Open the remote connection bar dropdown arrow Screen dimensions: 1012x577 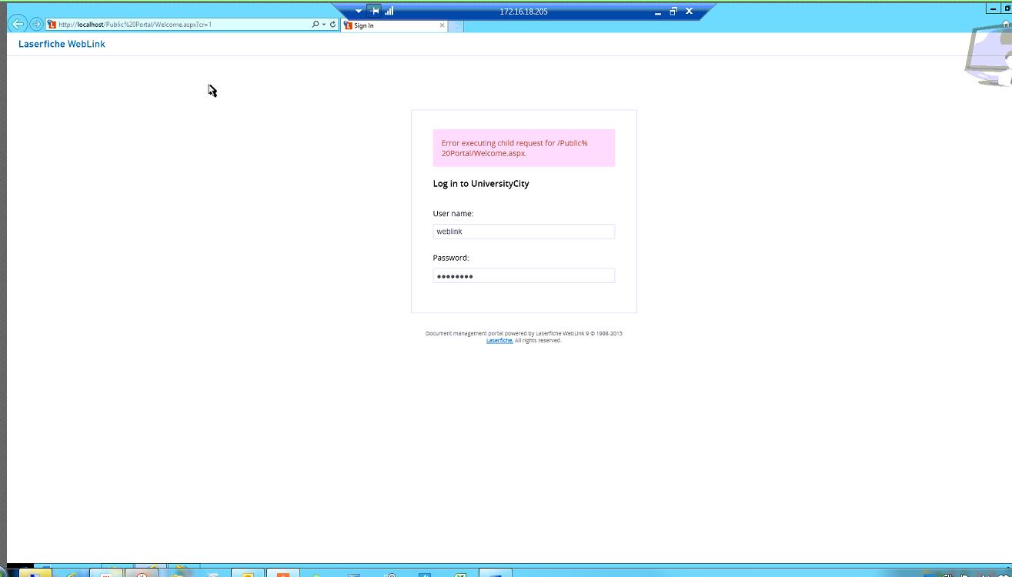(359, 12)
